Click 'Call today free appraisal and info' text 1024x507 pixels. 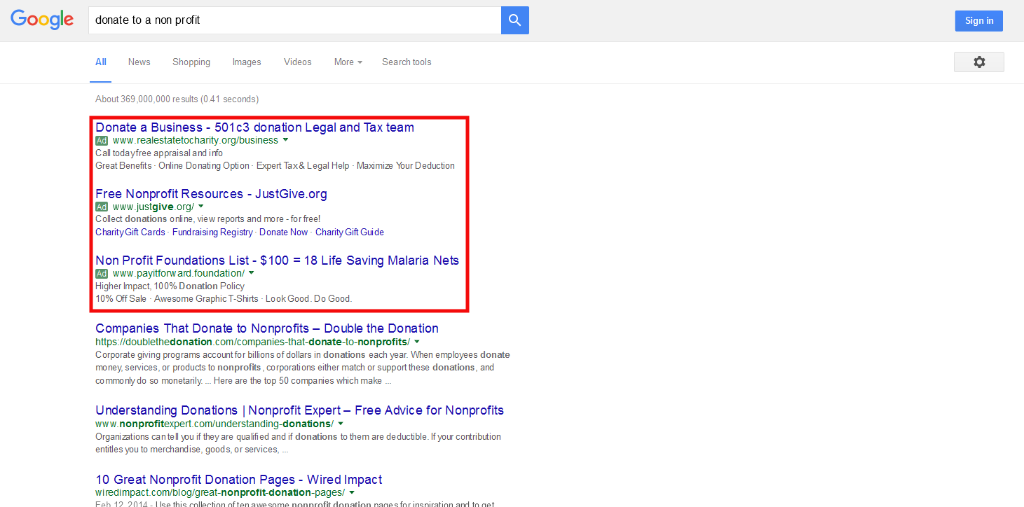[x=159, y=153]
